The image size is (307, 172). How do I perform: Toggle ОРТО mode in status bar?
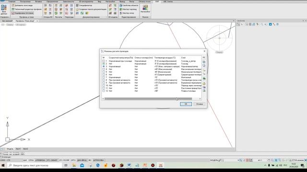pos(73,160)
